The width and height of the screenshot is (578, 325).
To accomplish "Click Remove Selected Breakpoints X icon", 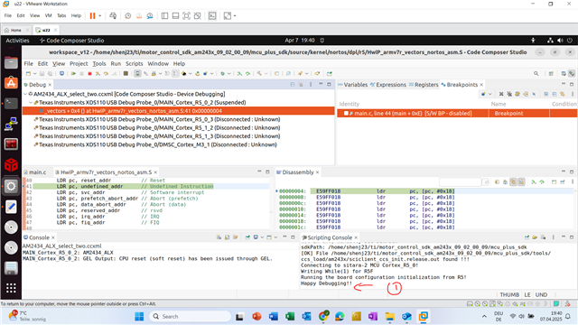I will tap(501, 94).
